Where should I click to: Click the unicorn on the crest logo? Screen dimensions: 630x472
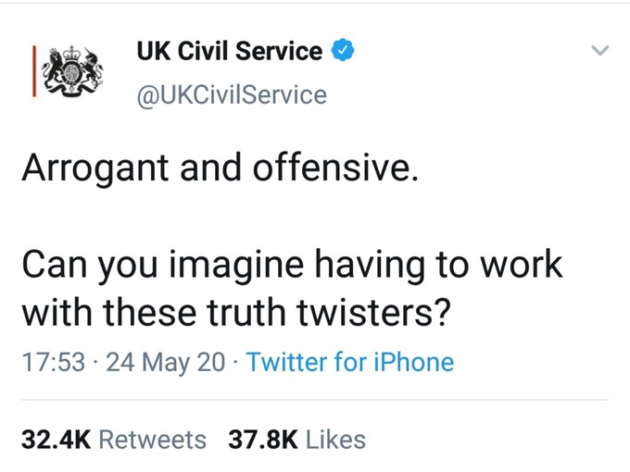coord(93,68)
